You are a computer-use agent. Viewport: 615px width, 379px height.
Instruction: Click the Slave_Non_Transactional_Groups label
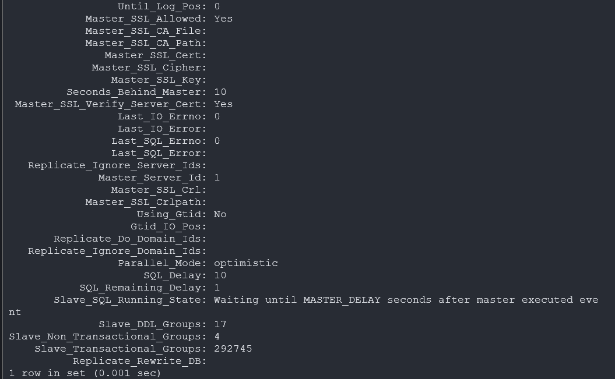pos(107,337)
